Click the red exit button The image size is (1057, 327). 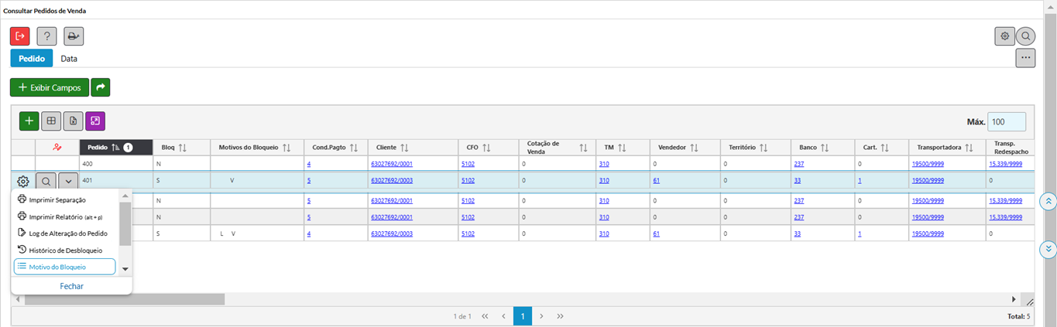(20, 36)
